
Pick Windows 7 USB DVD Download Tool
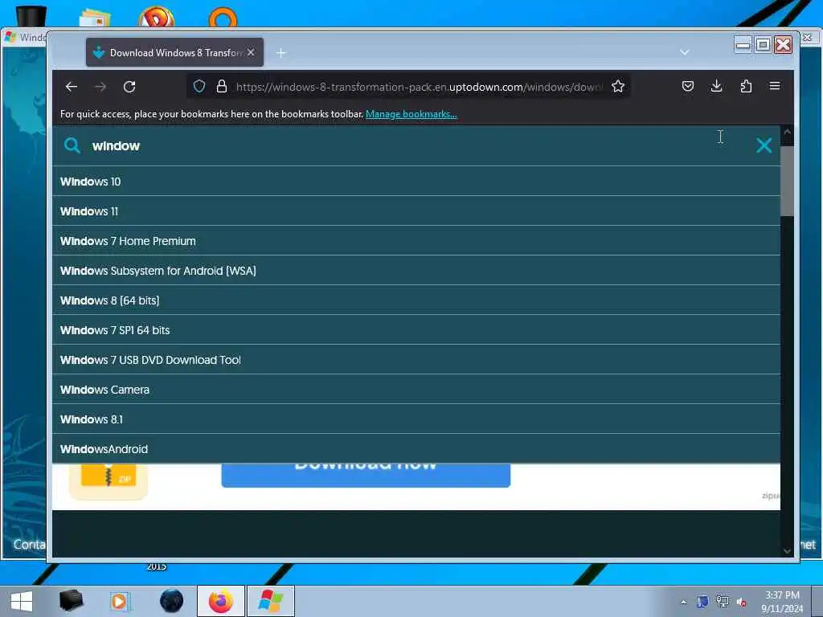416,360
